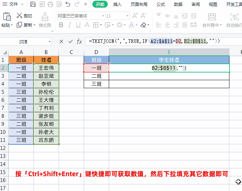Viewport: 242px width, 191px height.
Task: Expand the borders dropdown arrow
Action: [x=101, y=25]
